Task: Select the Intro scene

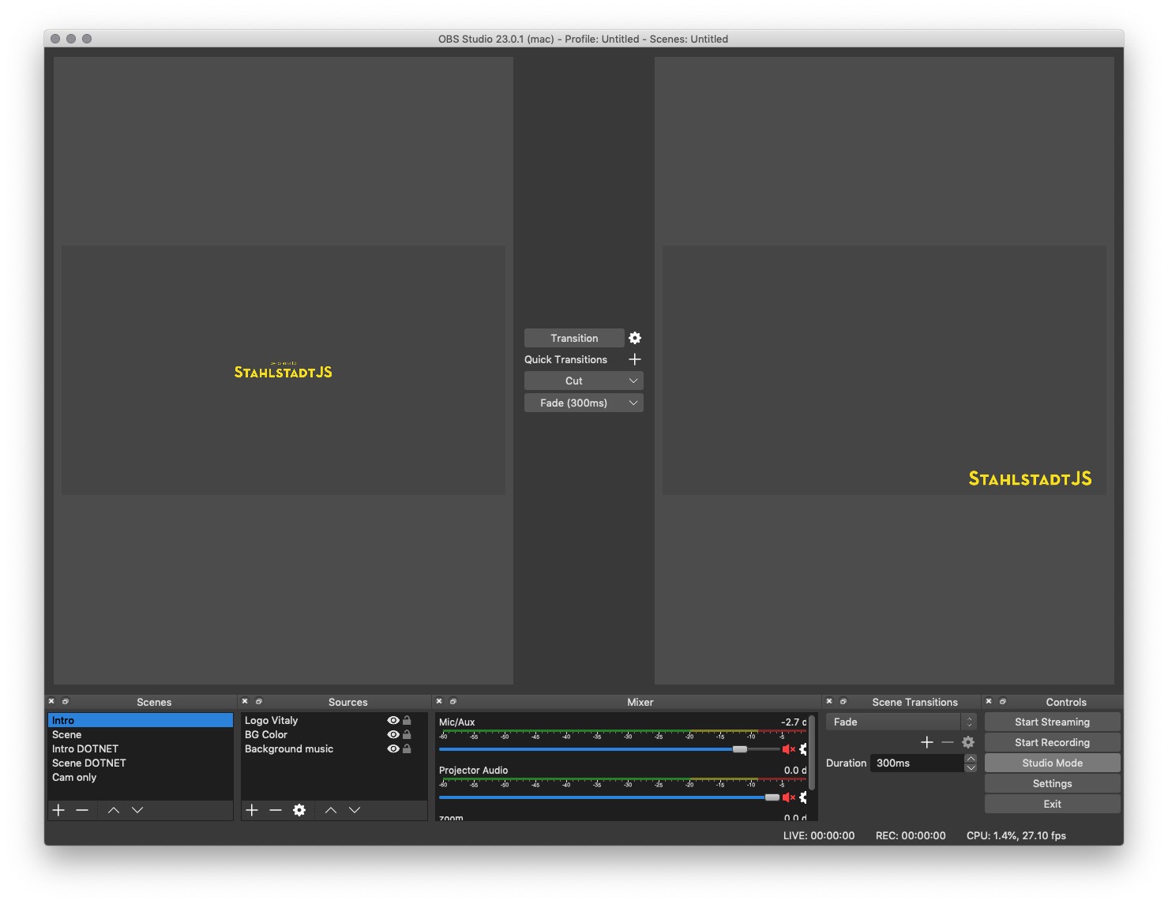Action: [141, 720]
